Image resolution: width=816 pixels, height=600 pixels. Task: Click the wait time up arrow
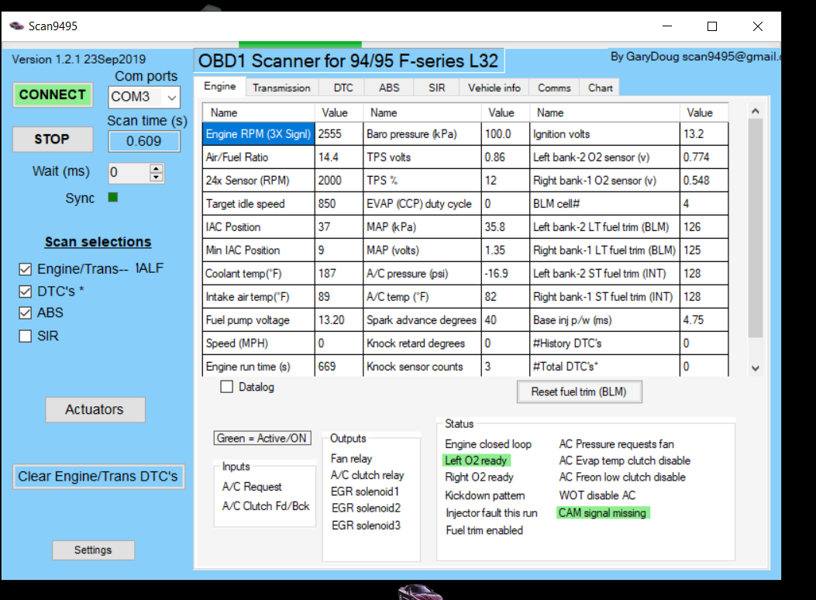157,168
